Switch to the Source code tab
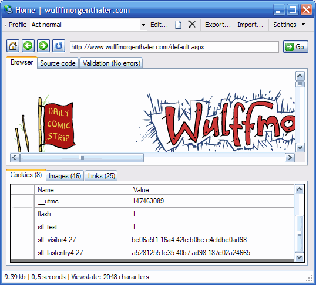The width and height of the screenshot is (316, 285). coord(58,63)
